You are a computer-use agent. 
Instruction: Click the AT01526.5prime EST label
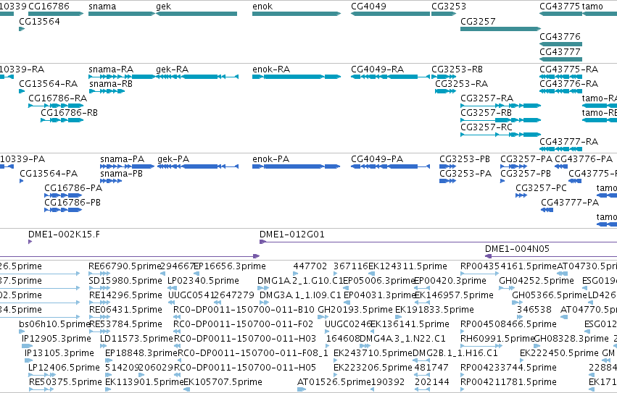(334, 382)
